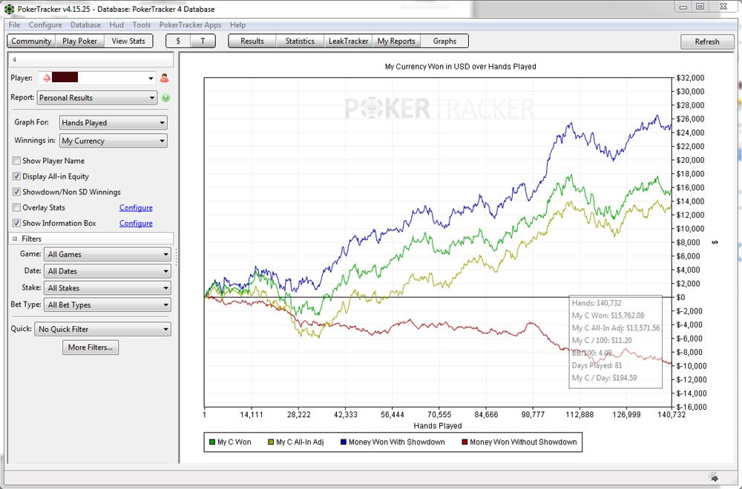742x489 pixels.
Task: Open the Quick filter dropdown
Action: click(x=102, y=329)
